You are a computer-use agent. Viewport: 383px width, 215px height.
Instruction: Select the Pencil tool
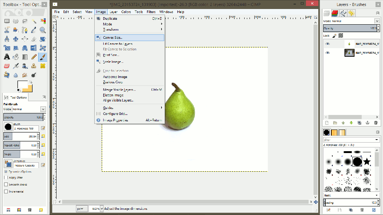coord(34,57)
